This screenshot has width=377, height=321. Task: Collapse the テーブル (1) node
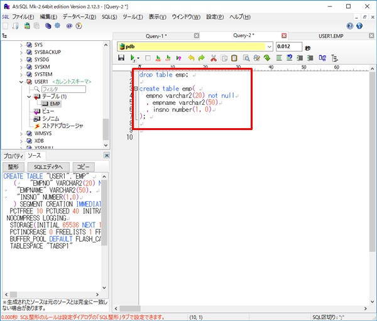pos(29,97)
